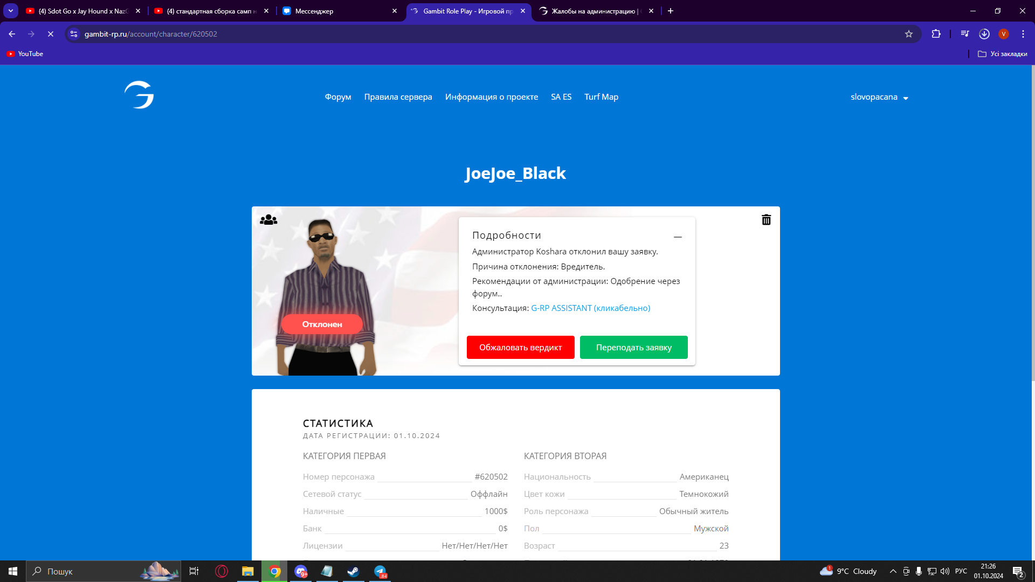Bookmark this page with star icon
Viewport: 1035px width, 582px height.
(909, 34)
